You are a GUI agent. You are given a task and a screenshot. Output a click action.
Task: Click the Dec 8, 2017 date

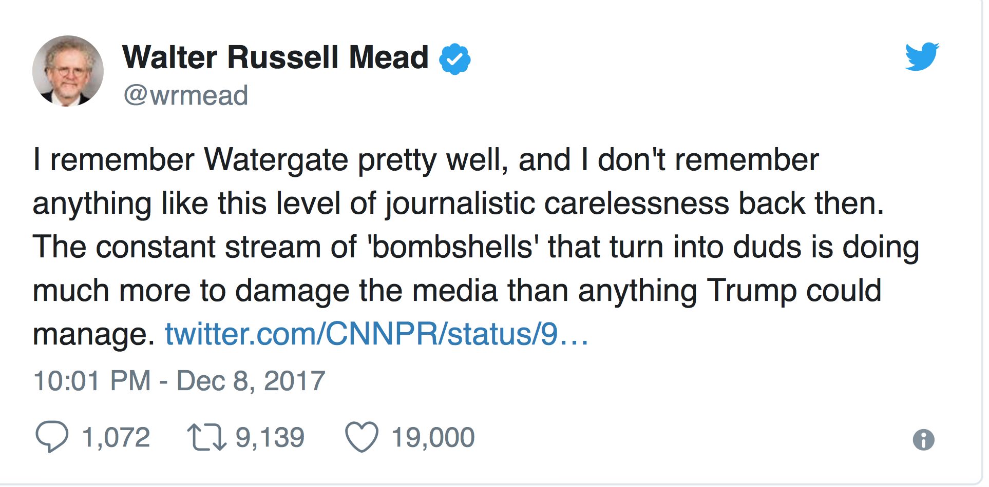click(251, 381)
